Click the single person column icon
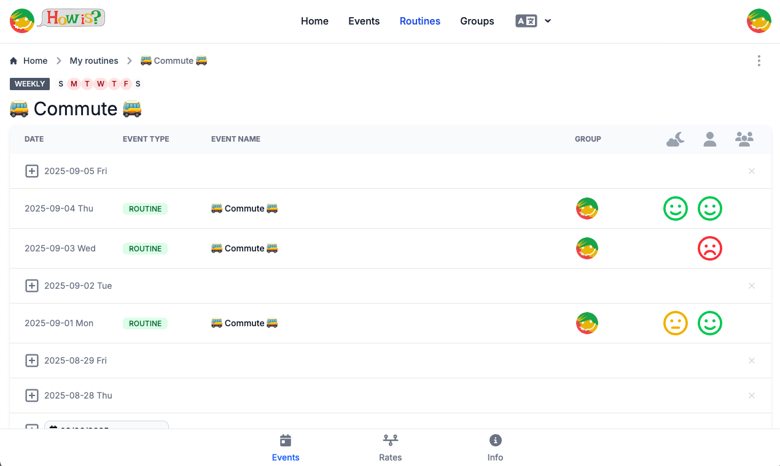The width and height of the screenshot is (780, 466). pos(710,139)
